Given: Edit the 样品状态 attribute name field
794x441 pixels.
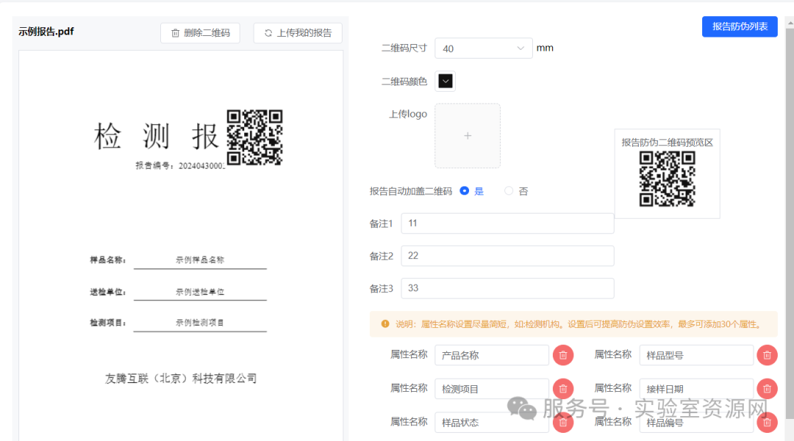Looking at the screenshot, I should (x=492, y=423).
